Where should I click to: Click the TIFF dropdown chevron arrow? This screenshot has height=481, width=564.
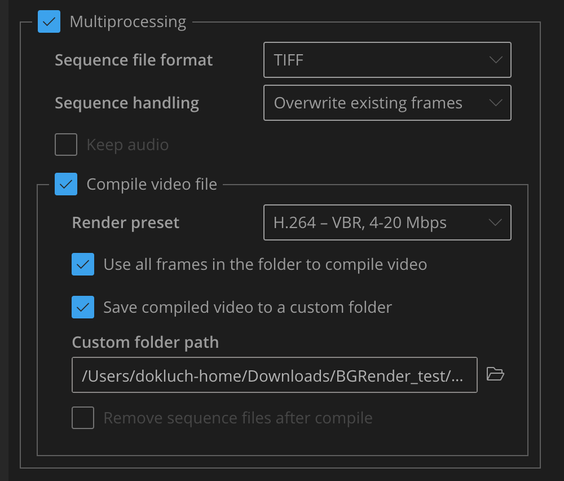coord(495,60)
